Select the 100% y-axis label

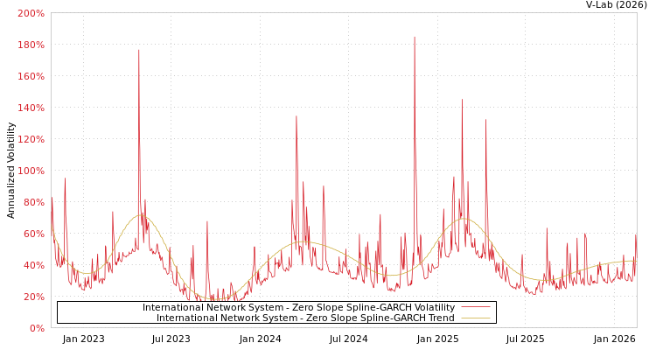(x=31, y=171)
